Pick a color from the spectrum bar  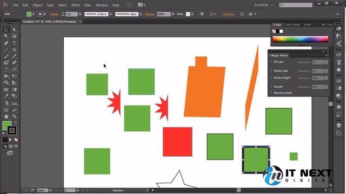coord(301,39)
